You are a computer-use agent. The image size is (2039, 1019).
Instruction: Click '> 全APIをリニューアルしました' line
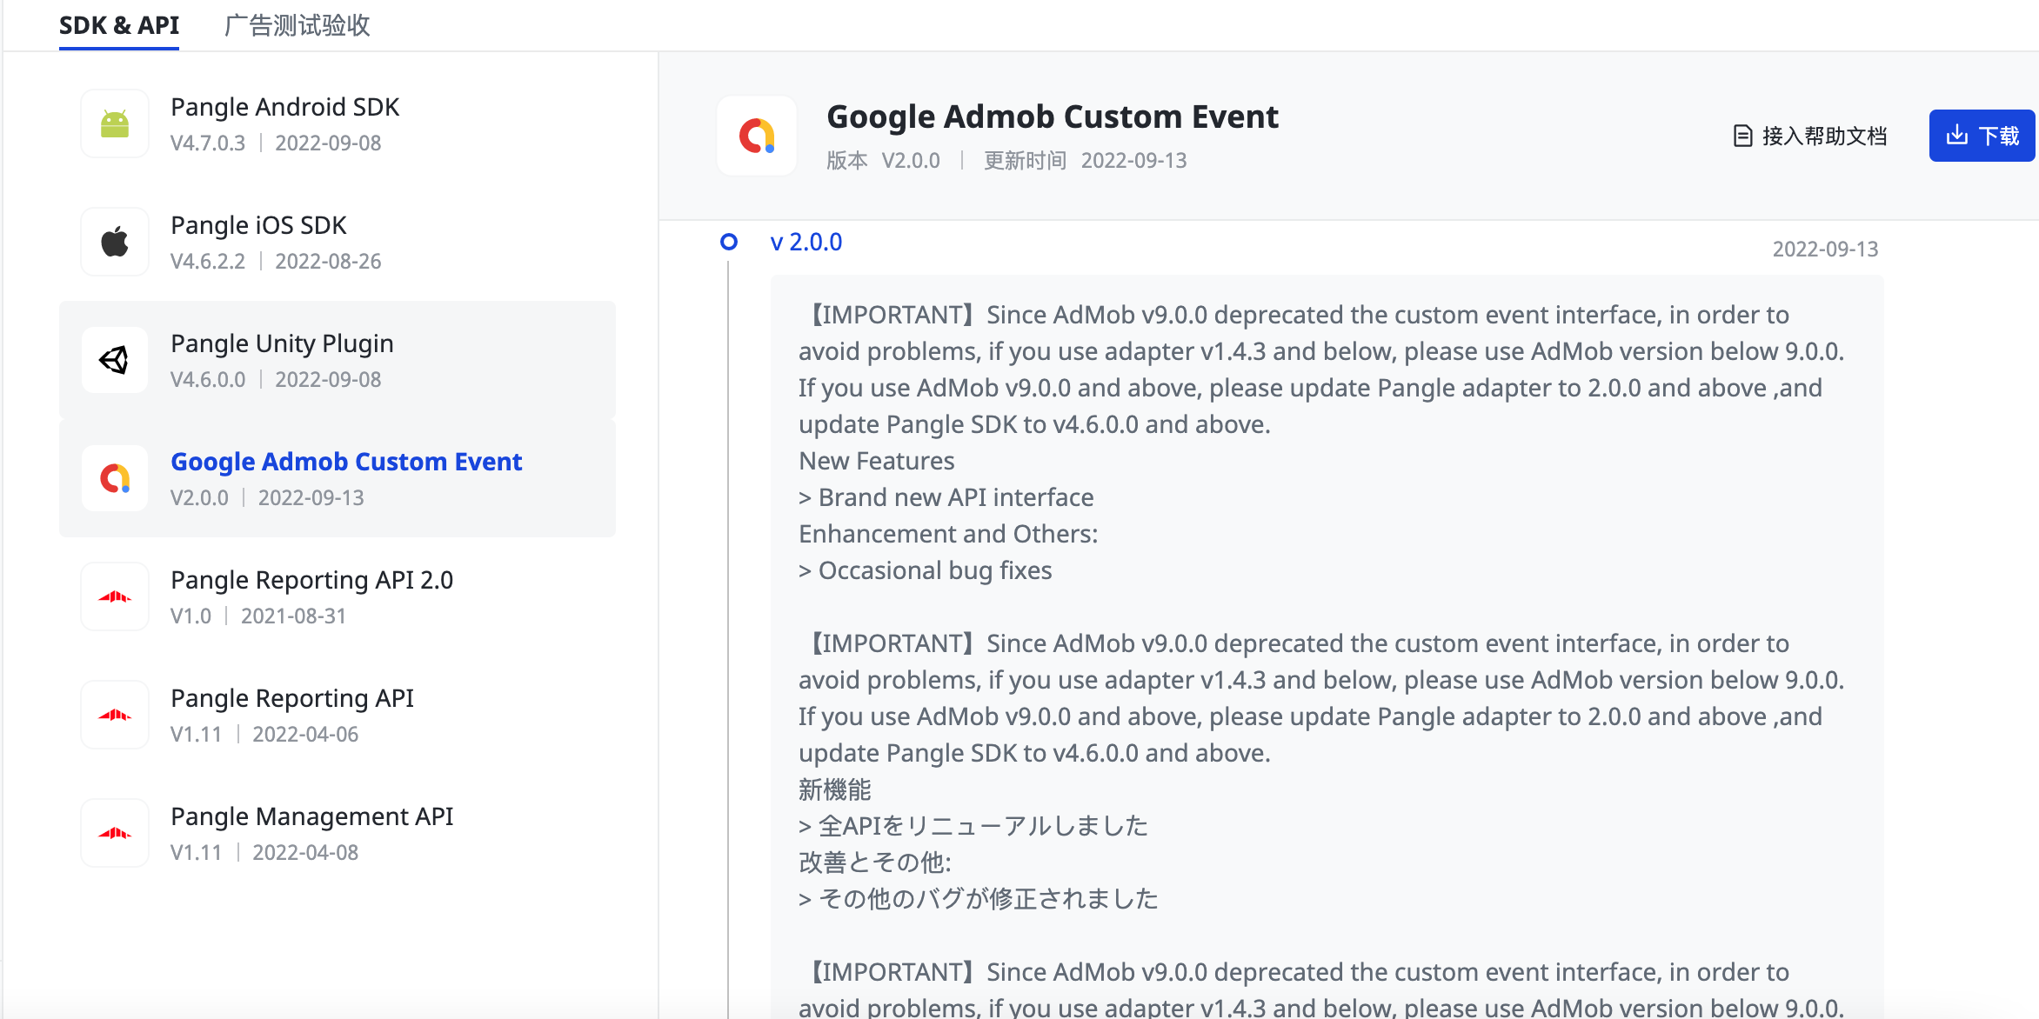[x=973, y=826]
